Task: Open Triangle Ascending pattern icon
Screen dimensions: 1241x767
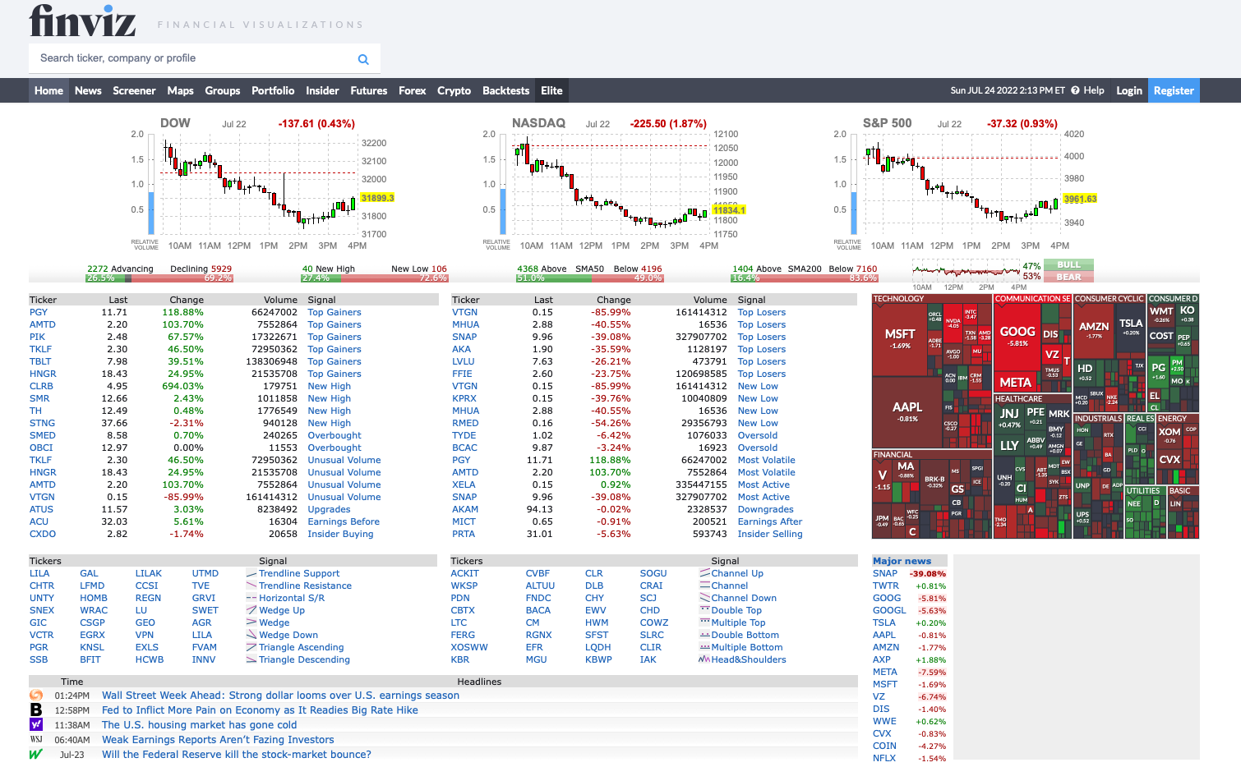Action: (251, 647)
